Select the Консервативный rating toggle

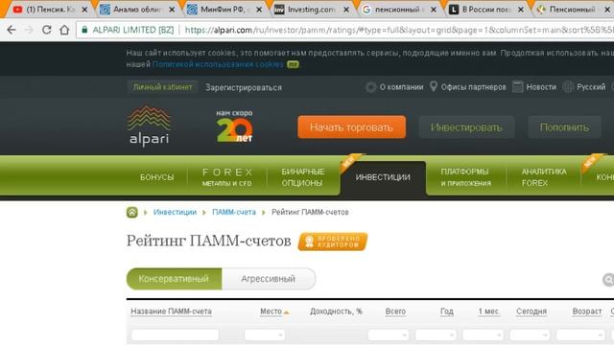click(x=174, y=279)
